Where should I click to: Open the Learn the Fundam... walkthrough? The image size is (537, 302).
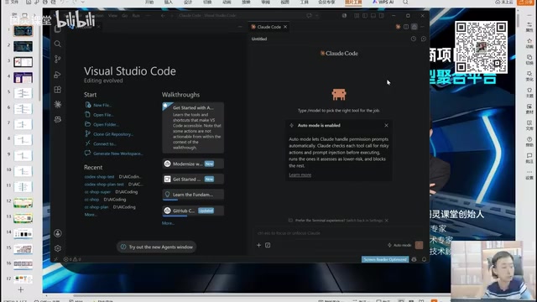click(193, 195)
